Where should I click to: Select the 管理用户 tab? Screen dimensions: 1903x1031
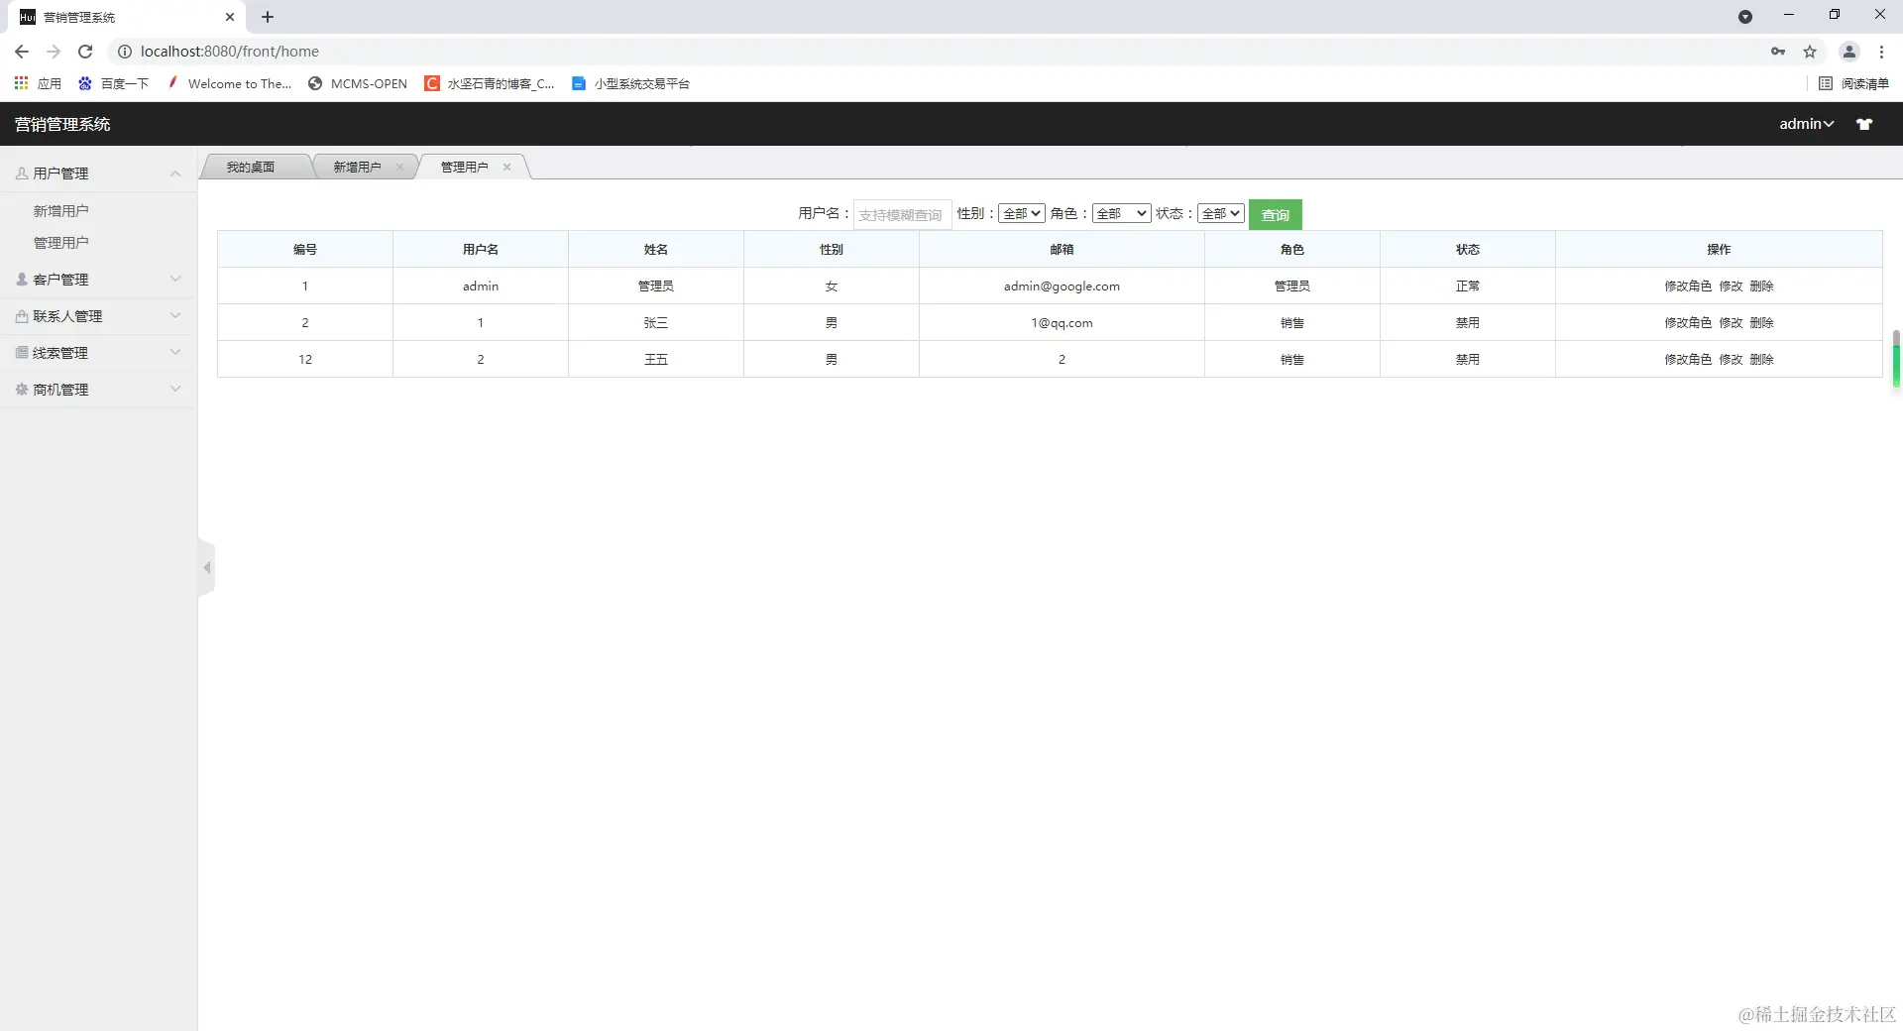coord(464,167)
